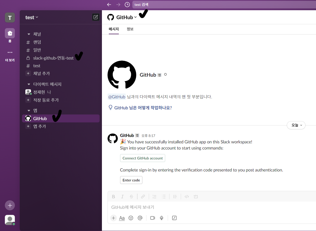Click the @GitHub mention link
This screenshot has height=231, width=316.
pyautogui.click(x=117, y=97)
